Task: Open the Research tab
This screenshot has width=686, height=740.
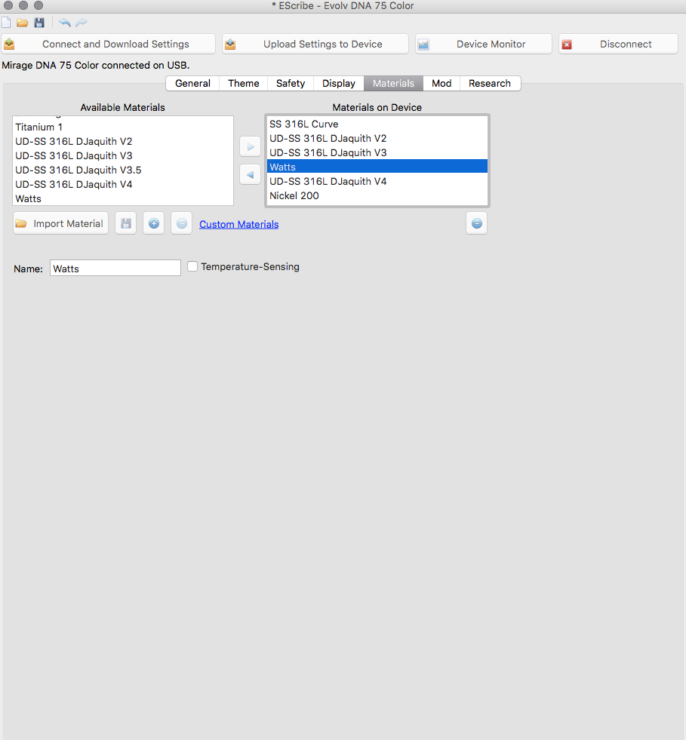Action: tap(490, 84)
